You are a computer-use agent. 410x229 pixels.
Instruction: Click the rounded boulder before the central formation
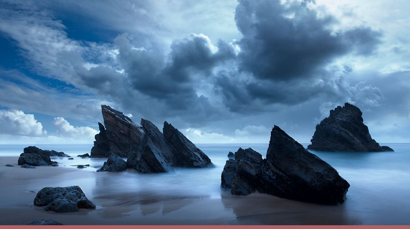tap(114, 164)
